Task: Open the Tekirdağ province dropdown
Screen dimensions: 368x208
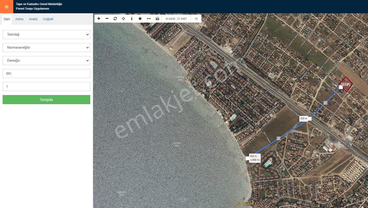Action: click(x=46, y=35)
